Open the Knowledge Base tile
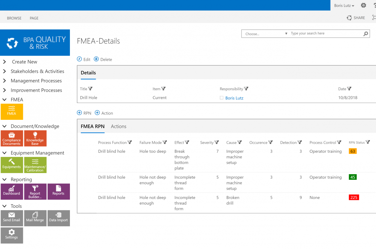376x249 pixels. point(35,138)
